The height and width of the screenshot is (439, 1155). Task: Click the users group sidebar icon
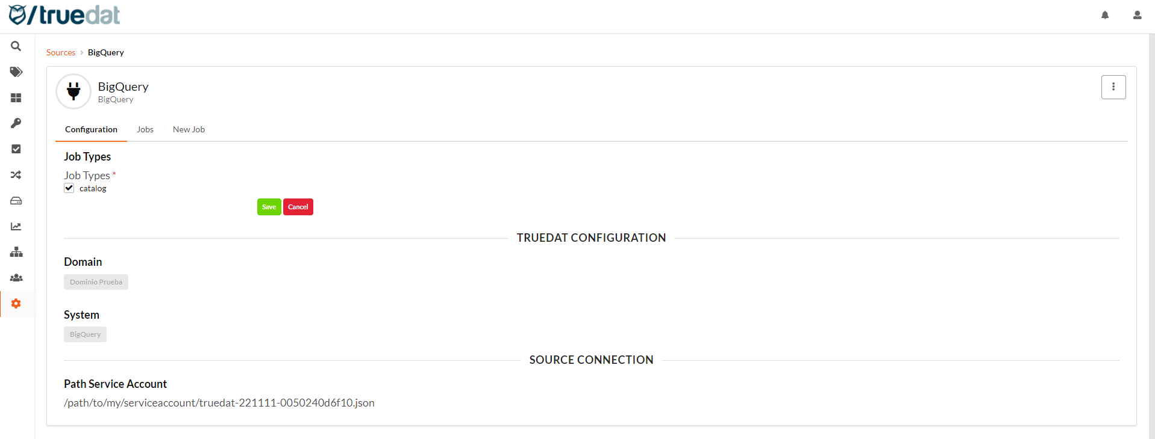click(16, 278)
